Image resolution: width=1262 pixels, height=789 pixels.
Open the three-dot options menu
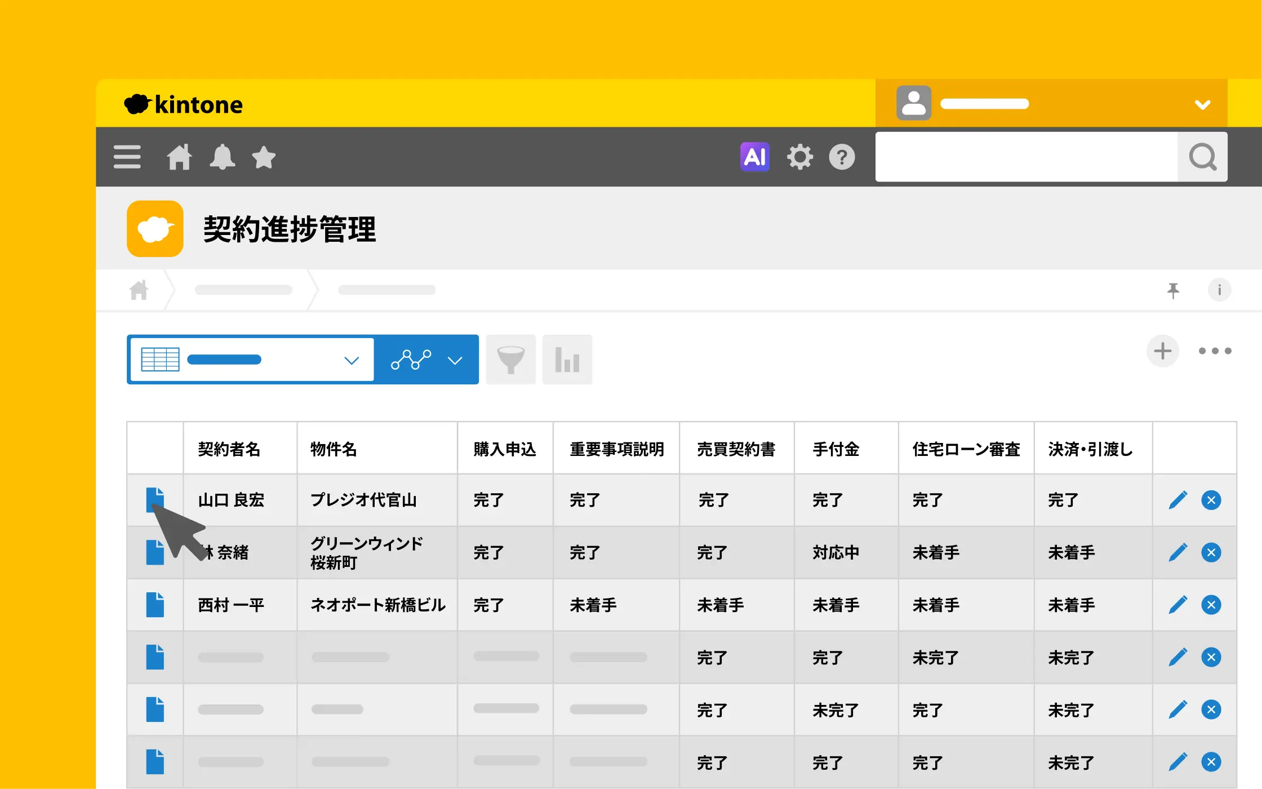(1215, 351)
